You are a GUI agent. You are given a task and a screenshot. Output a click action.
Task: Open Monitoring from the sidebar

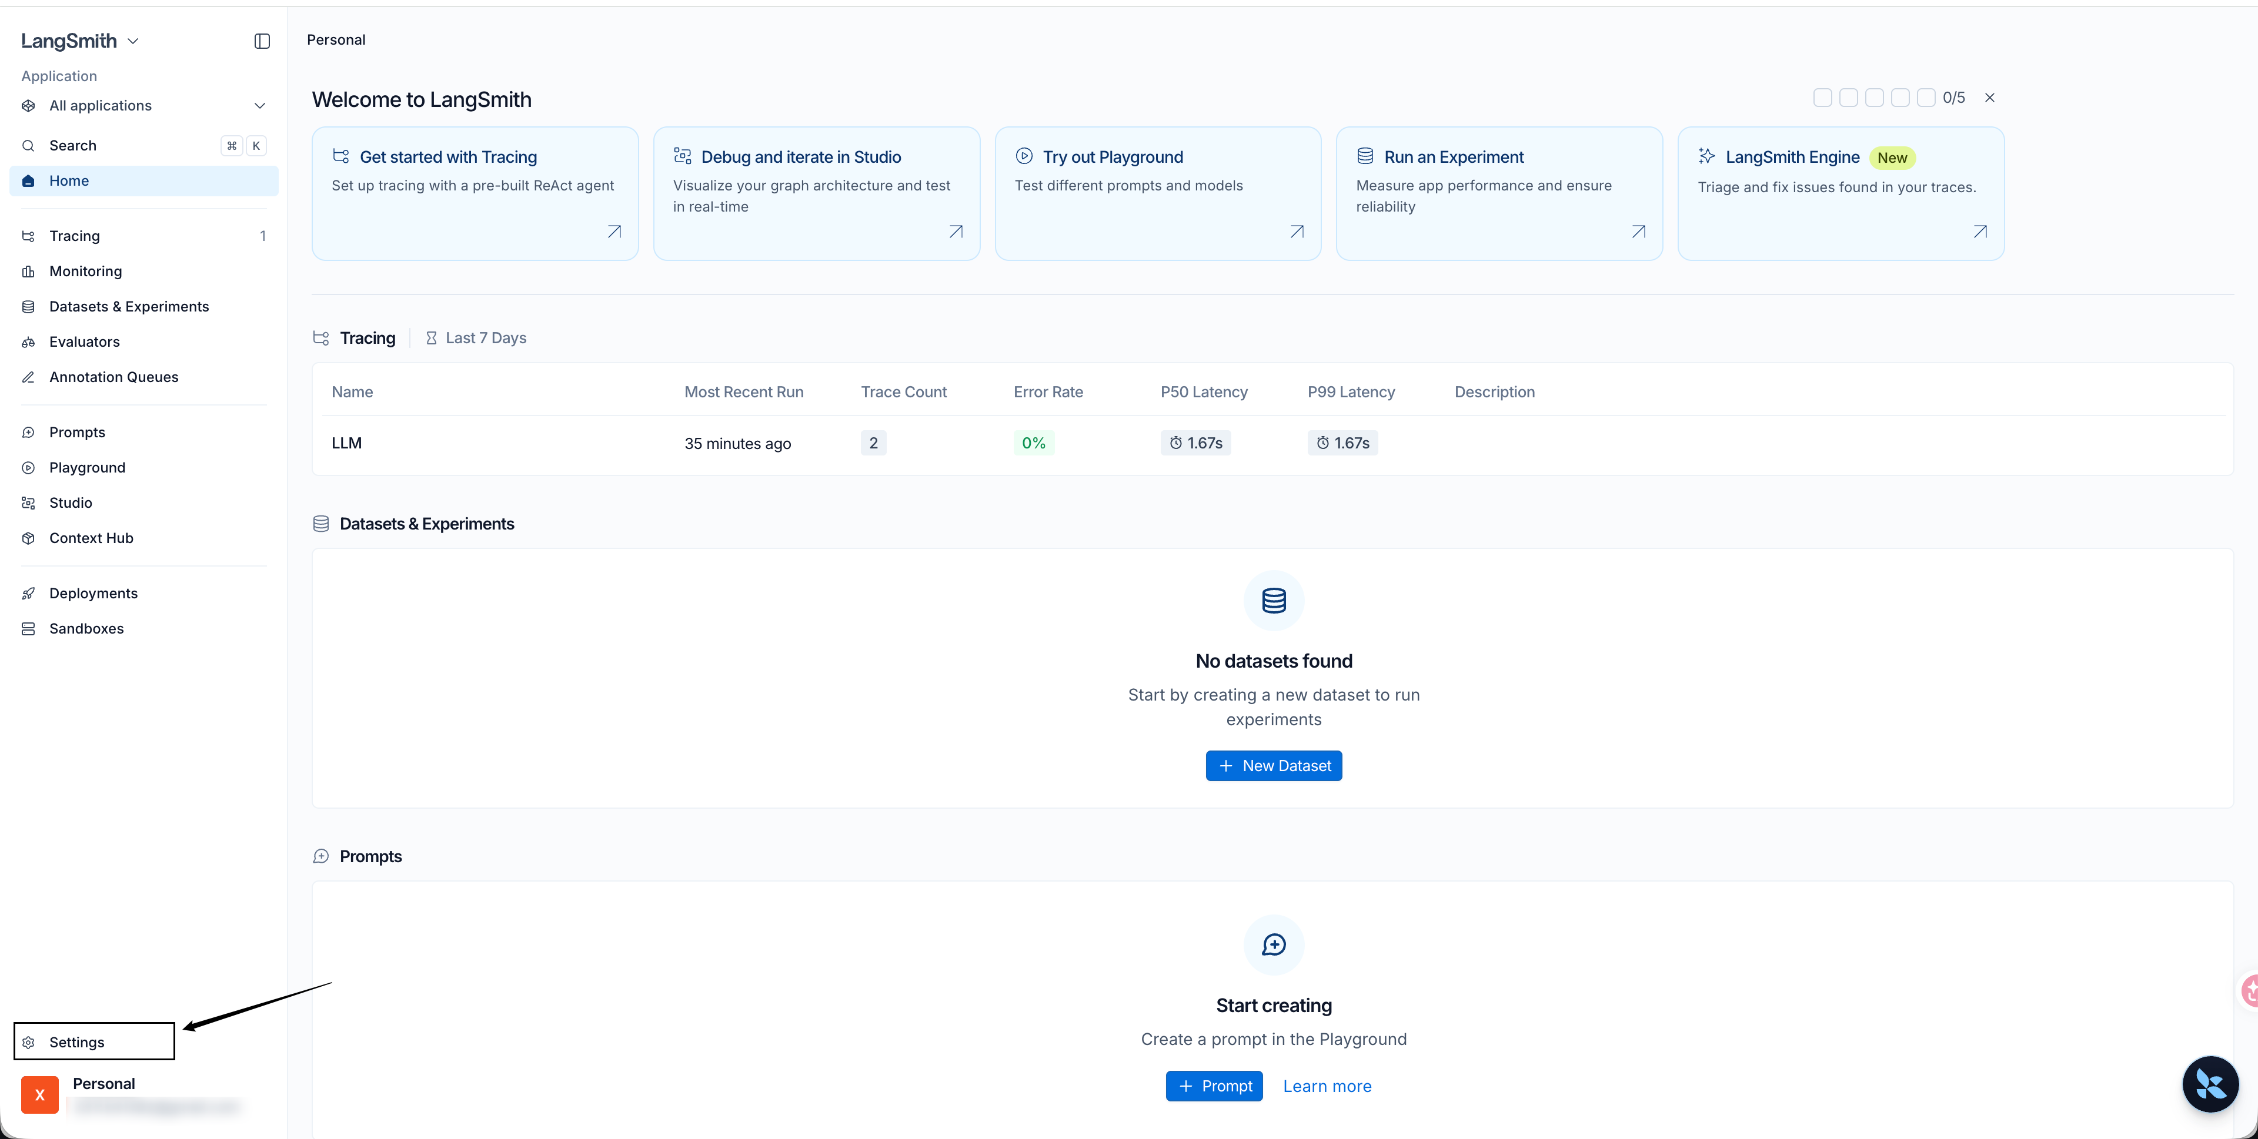point(143,271)
